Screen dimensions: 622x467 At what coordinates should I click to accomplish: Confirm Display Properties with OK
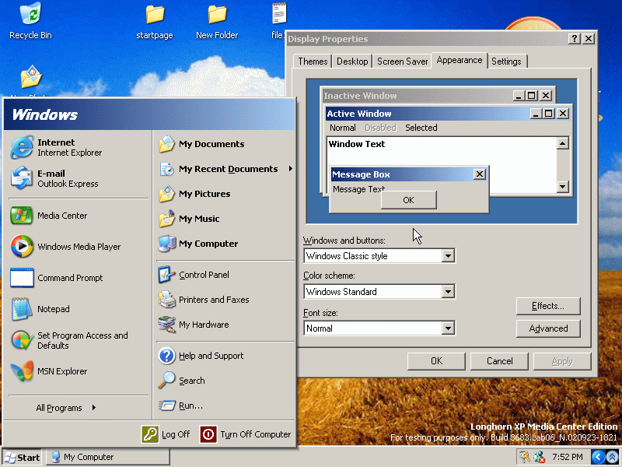[x=436, y=361]
